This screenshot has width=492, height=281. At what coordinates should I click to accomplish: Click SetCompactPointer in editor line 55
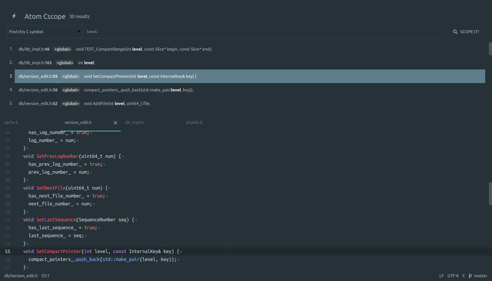pos(59,252)
